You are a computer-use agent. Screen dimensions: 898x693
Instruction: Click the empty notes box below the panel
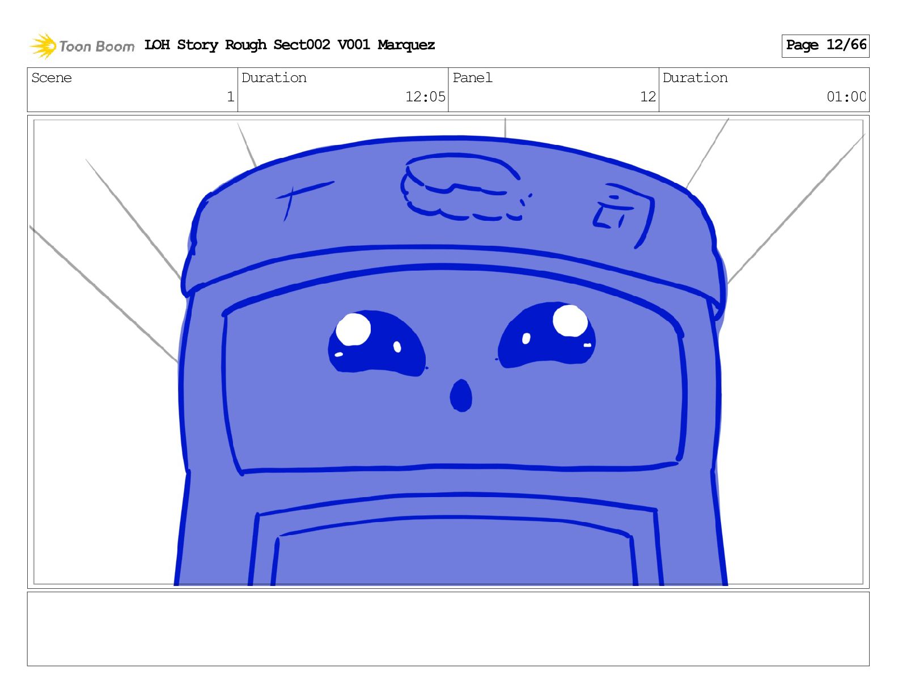click(x=448, y=629)
